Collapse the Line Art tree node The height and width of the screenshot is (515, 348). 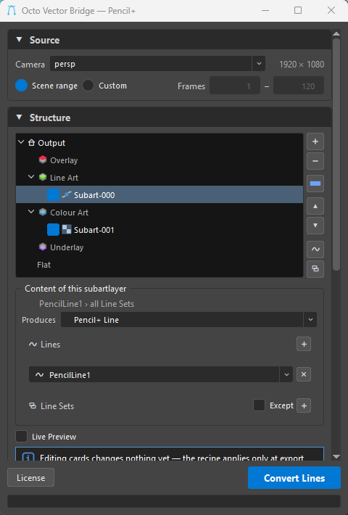coord(31,177)
